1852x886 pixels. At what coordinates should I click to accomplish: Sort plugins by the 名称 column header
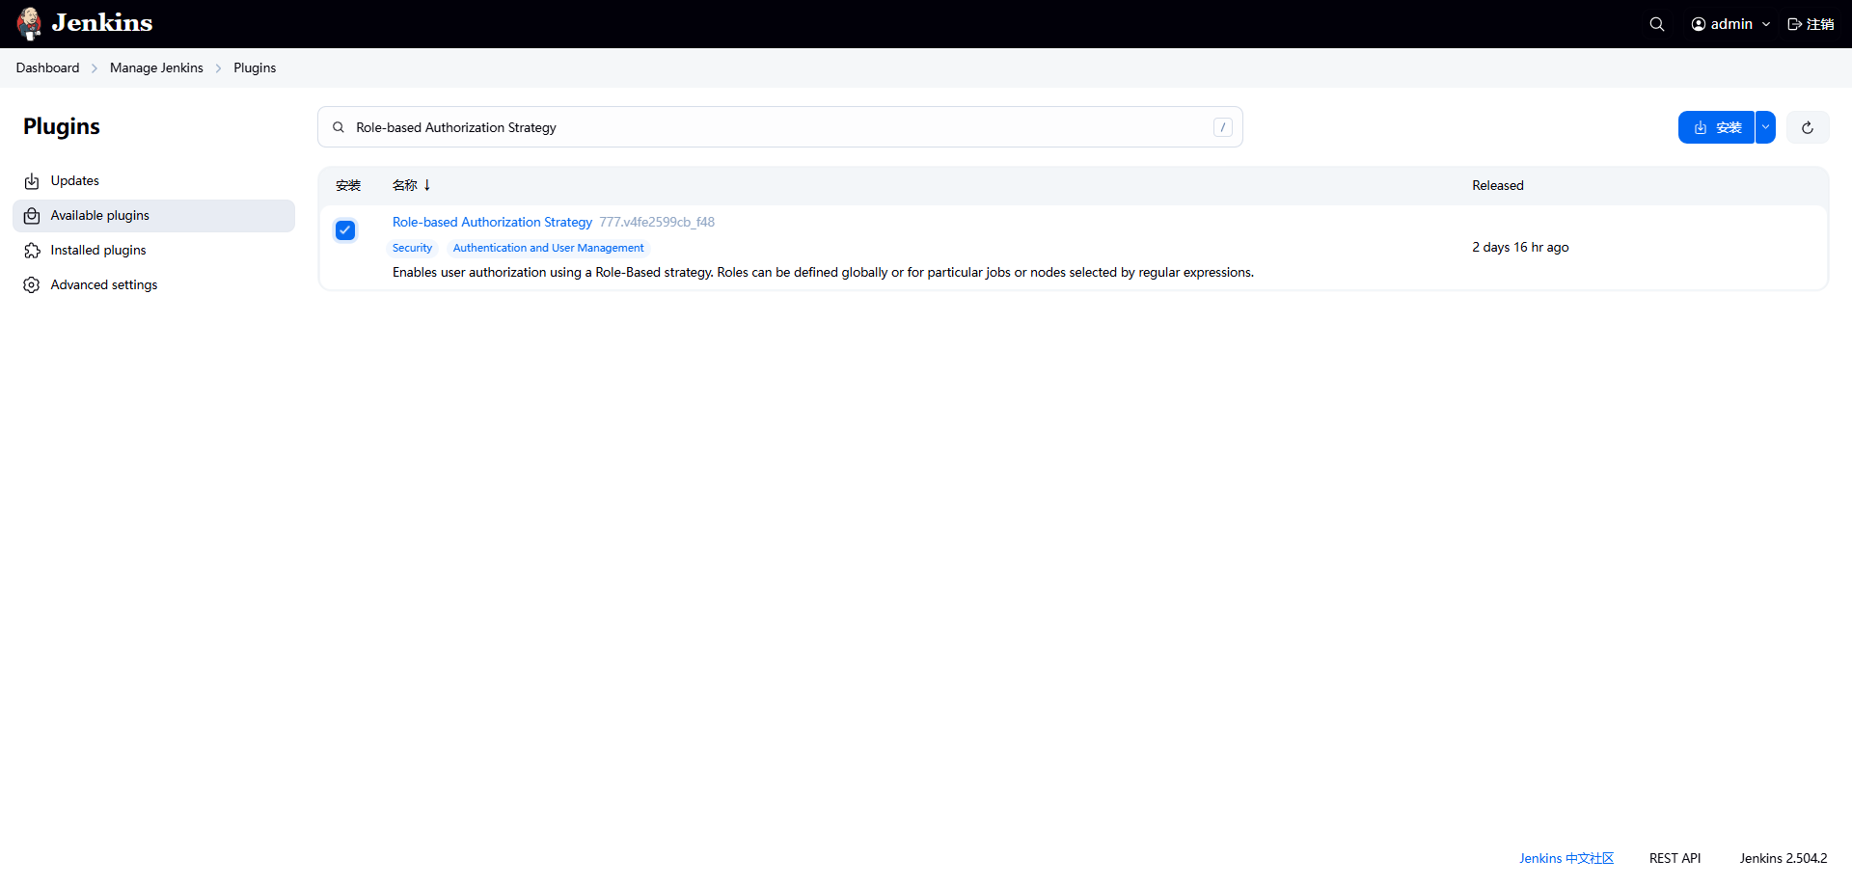pos(405,185)
